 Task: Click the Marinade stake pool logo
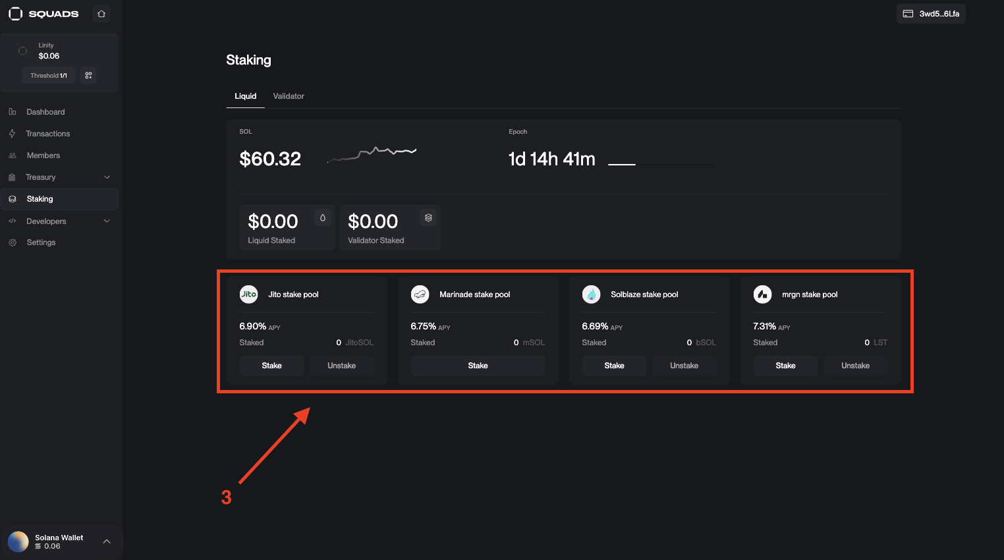pos(420,294)
